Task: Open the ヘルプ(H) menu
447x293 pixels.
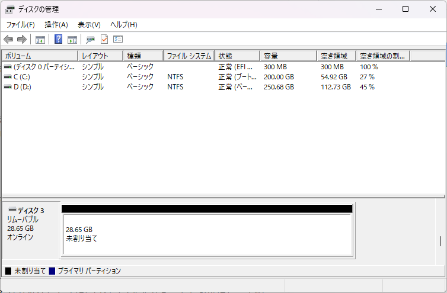Action: click(124, 25)
